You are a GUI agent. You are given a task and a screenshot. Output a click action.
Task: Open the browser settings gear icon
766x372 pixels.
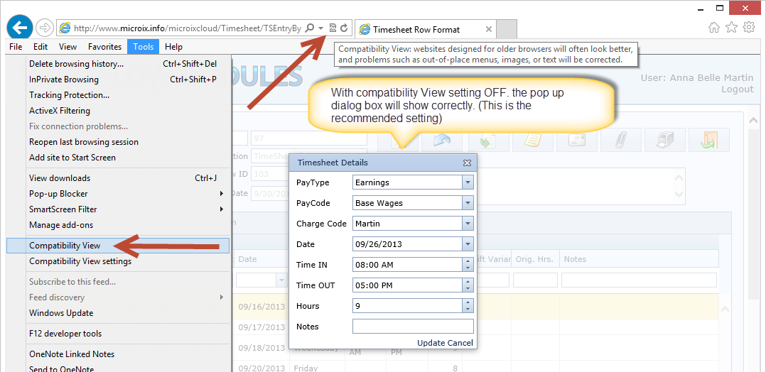tap(748, 28)
